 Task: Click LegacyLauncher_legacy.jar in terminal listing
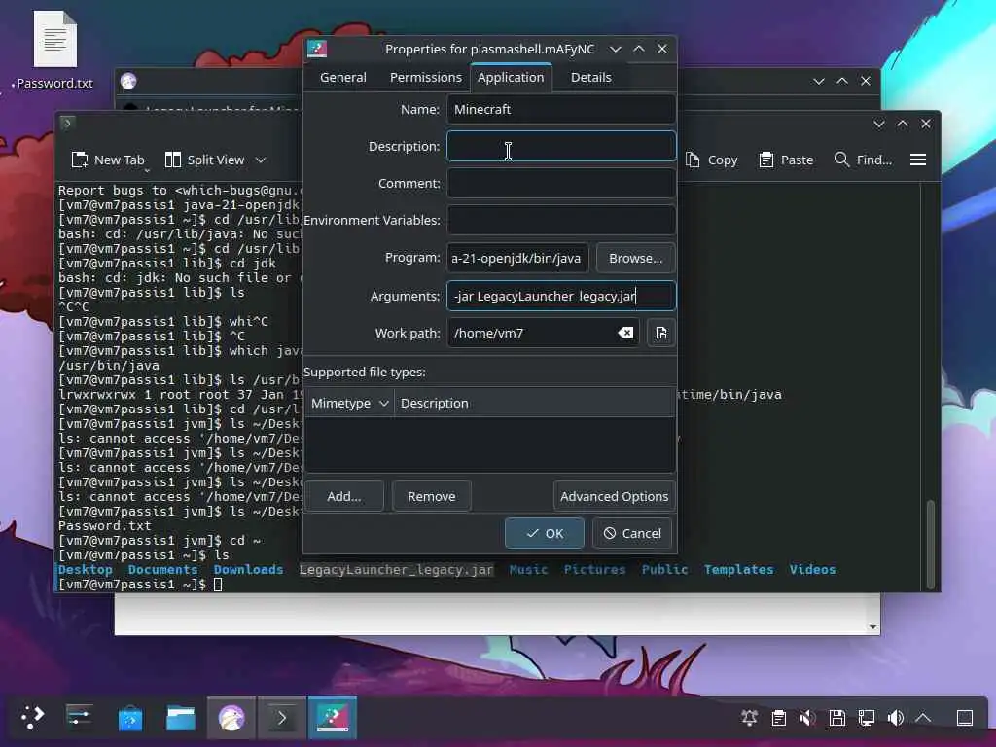(397, 570)
